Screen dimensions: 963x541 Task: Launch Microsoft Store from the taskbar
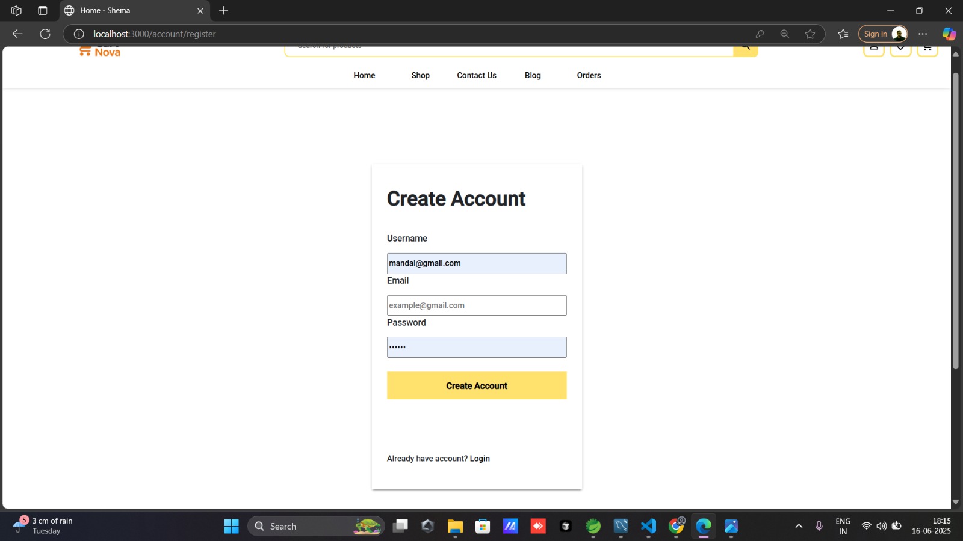483,527
